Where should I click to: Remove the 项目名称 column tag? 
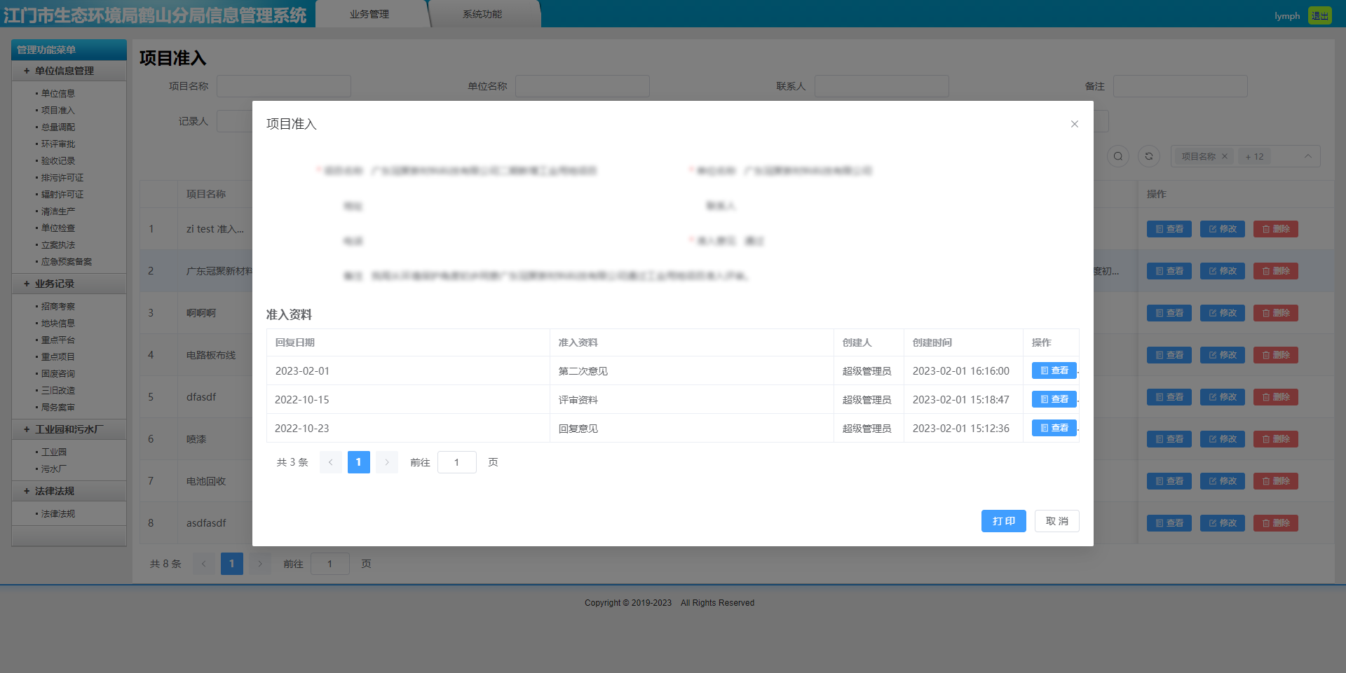[x=1225, y=156]
